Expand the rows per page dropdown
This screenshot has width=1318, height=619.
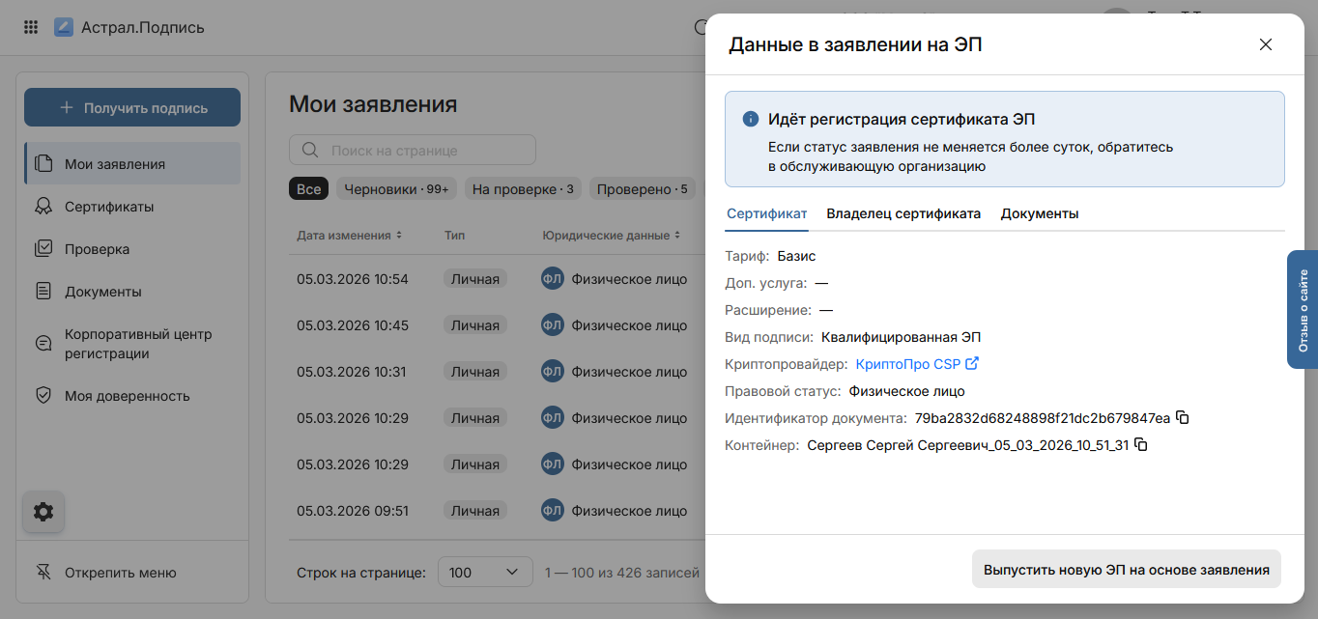[485, 573]
